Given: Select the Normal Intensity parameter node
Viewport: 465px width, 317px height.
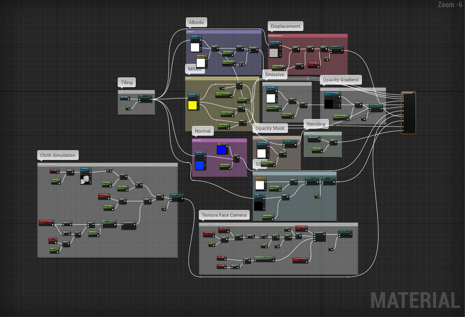Looking at the screenshot, I should point(225,166).
